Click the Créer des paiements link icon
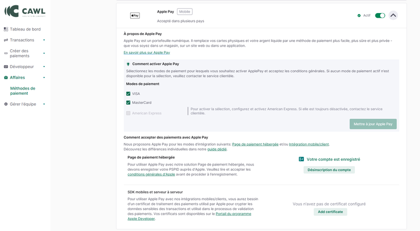 [x=6, y=53]
